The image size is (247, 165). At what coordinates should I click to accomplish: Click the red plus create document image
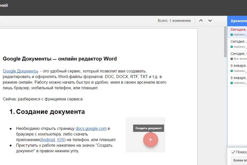(151, 140)
